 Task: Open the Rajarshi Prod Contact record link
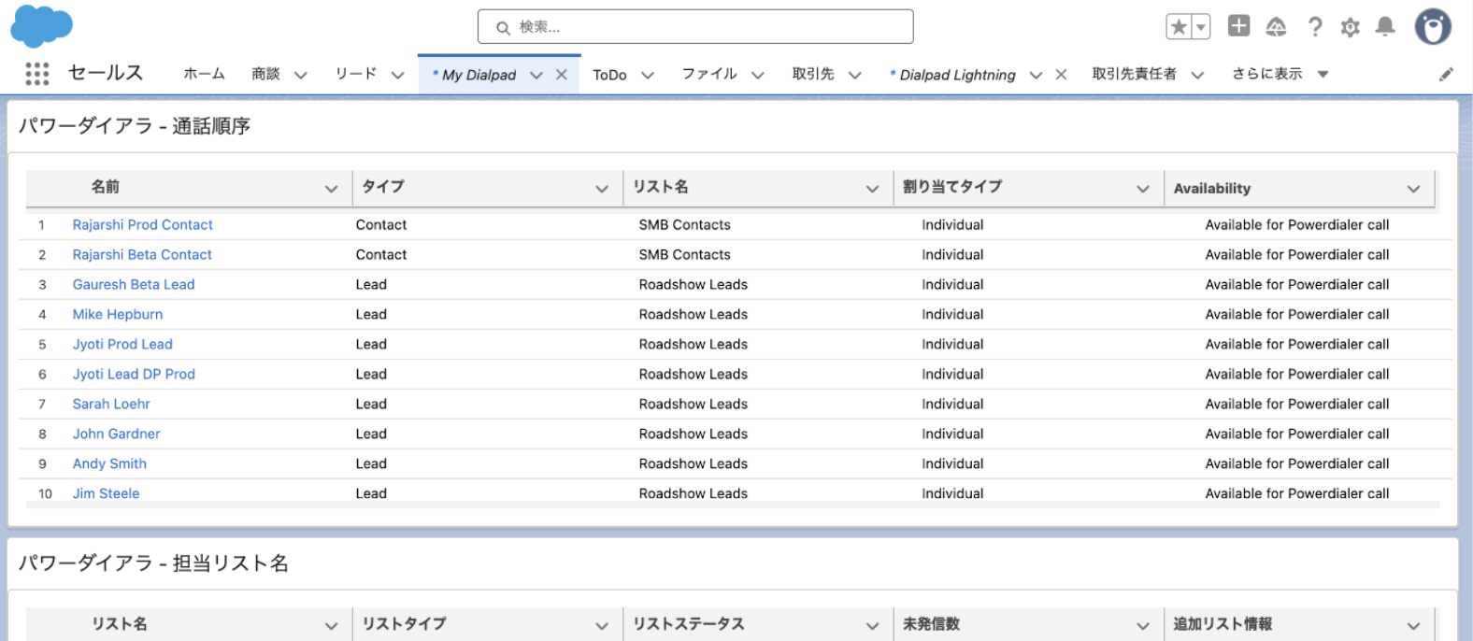click(x=143, y=225)
